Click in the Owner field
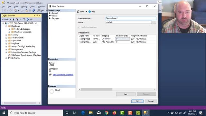 [x=129, y=22]
